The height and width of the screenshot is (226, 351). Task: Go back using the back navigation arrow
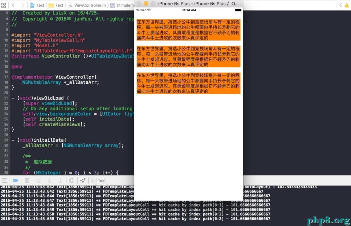(x=13, y=5)
